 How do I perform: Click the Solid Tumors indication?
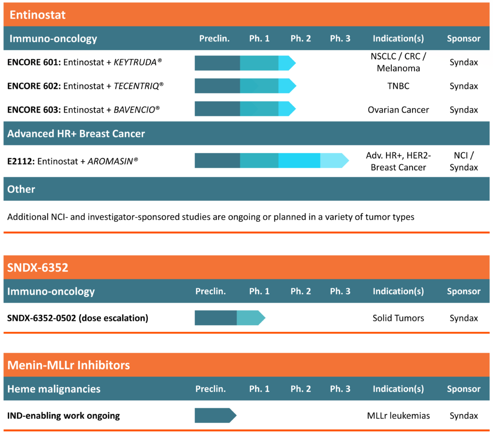click(398, 318)
